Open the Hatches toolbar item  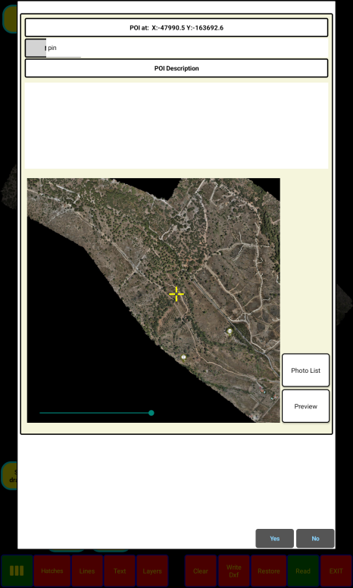pyautogui.click(x=52, y=571)
